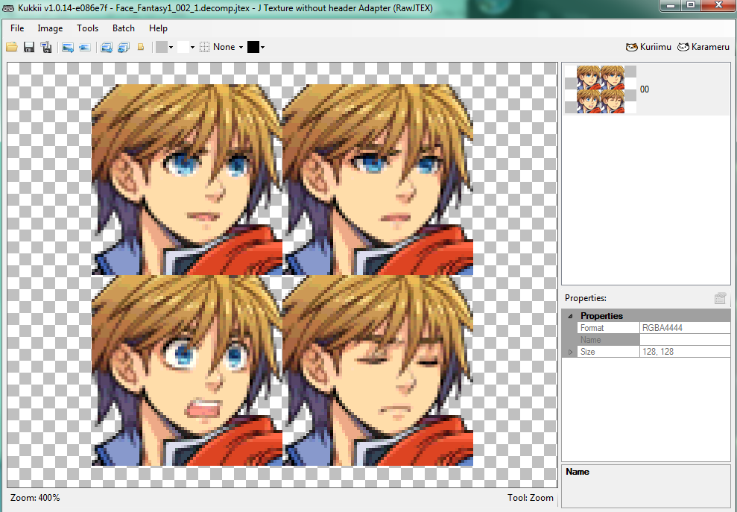Click the Save As icon
The image size is (737, 512).
[x=45, y=47]
